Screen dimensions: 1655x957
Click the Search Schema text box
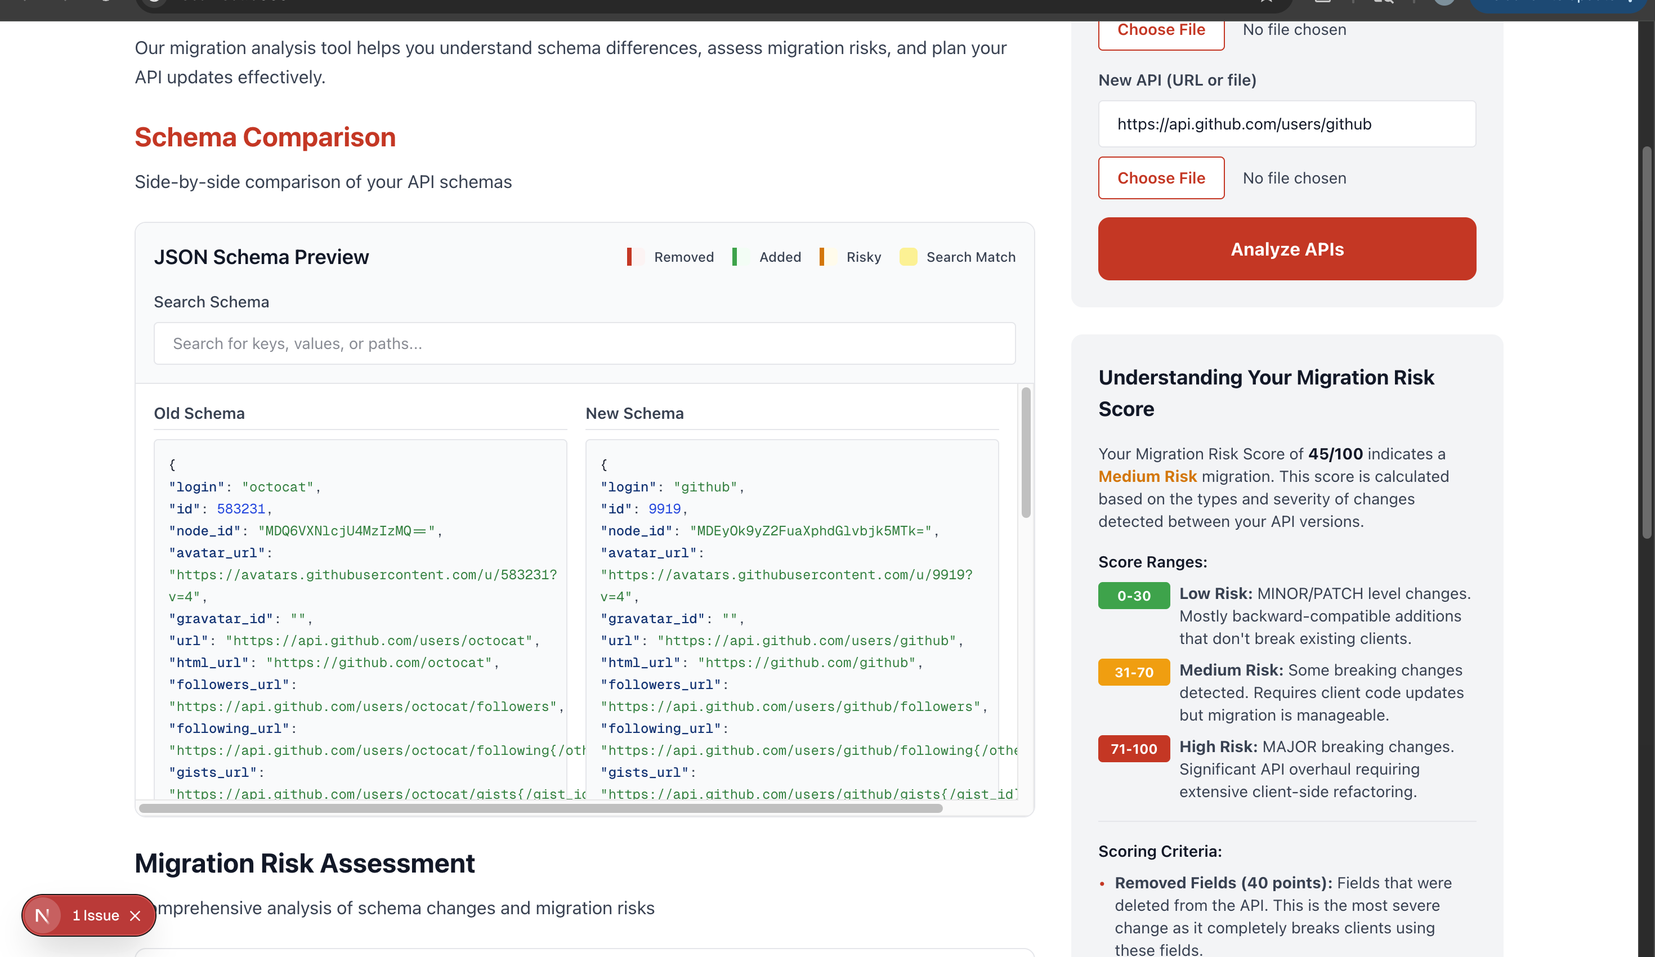pyautogui.click(x=584, y=343)
